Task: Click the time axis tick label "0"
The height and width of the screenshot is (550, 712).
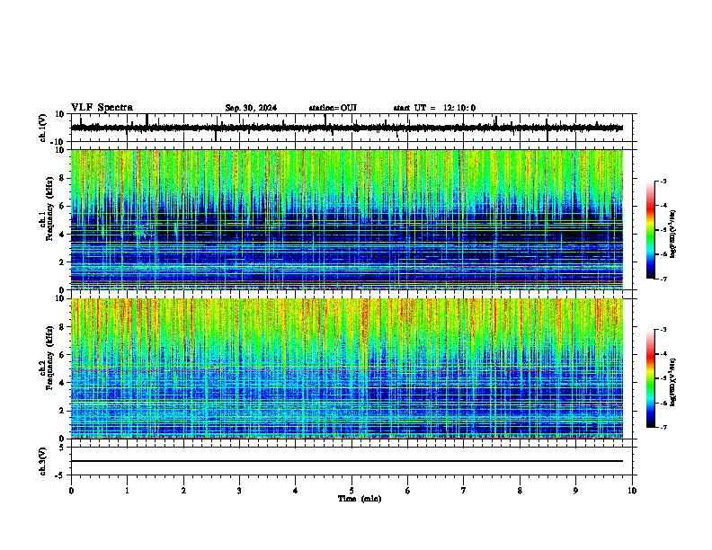Action: pos(71,491)
